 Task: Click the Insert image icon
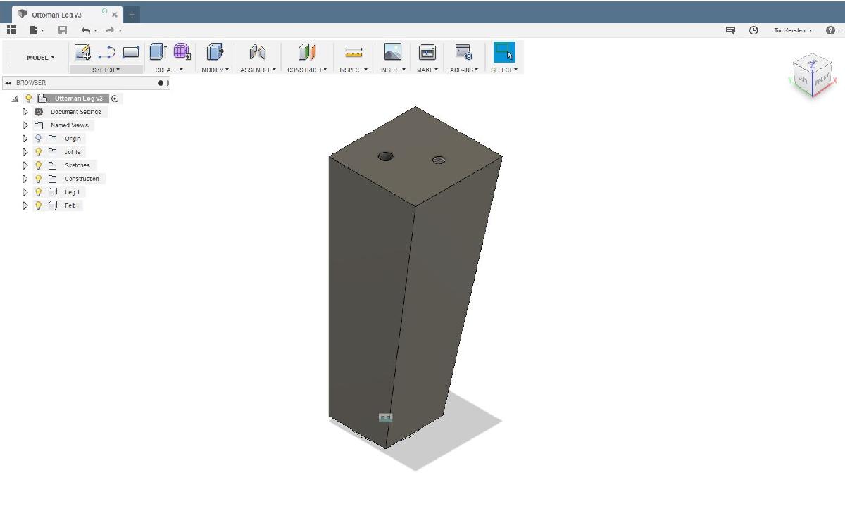pos(392,52)
